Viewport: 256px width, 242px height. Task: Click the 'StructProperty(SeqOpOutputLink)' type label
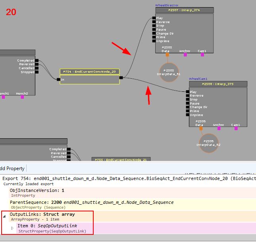52,231
